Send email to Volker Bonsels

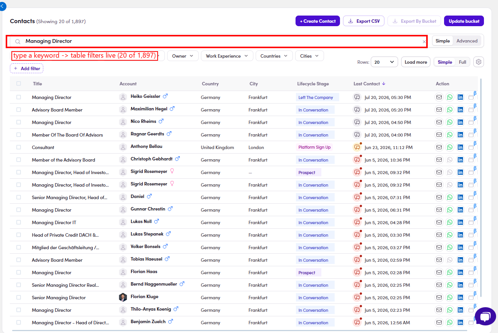(439, 247)
